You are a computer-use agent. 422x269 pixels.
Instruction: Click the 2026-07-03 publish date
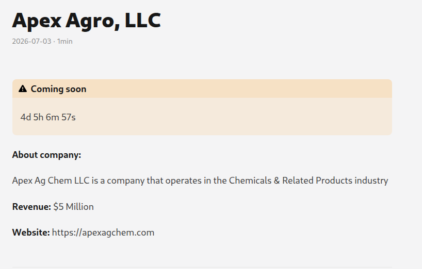31,41
